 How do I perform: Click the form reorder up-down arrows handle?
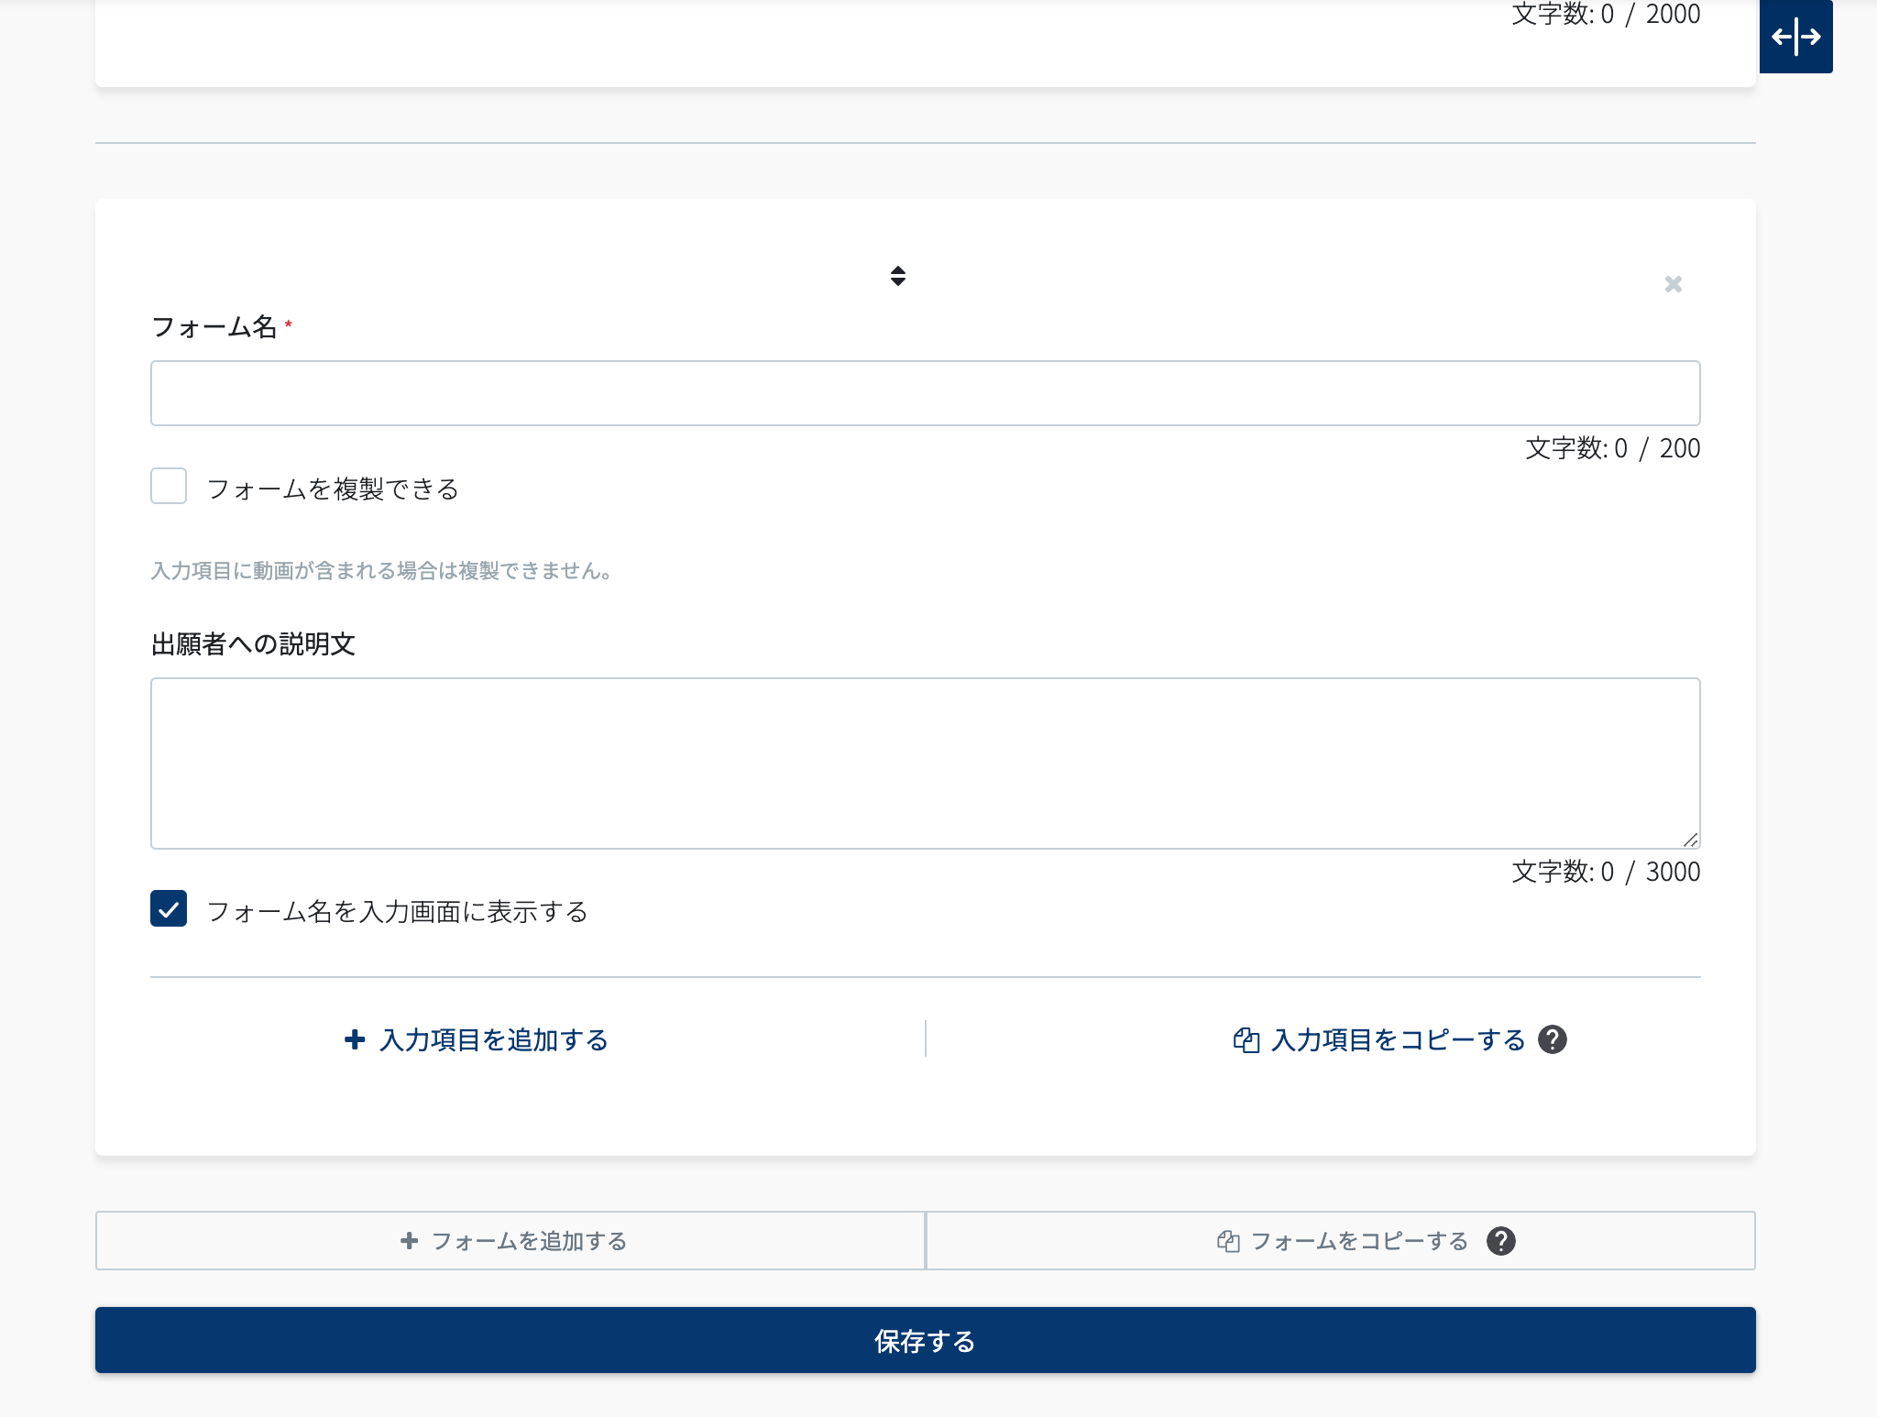point(898,276)
